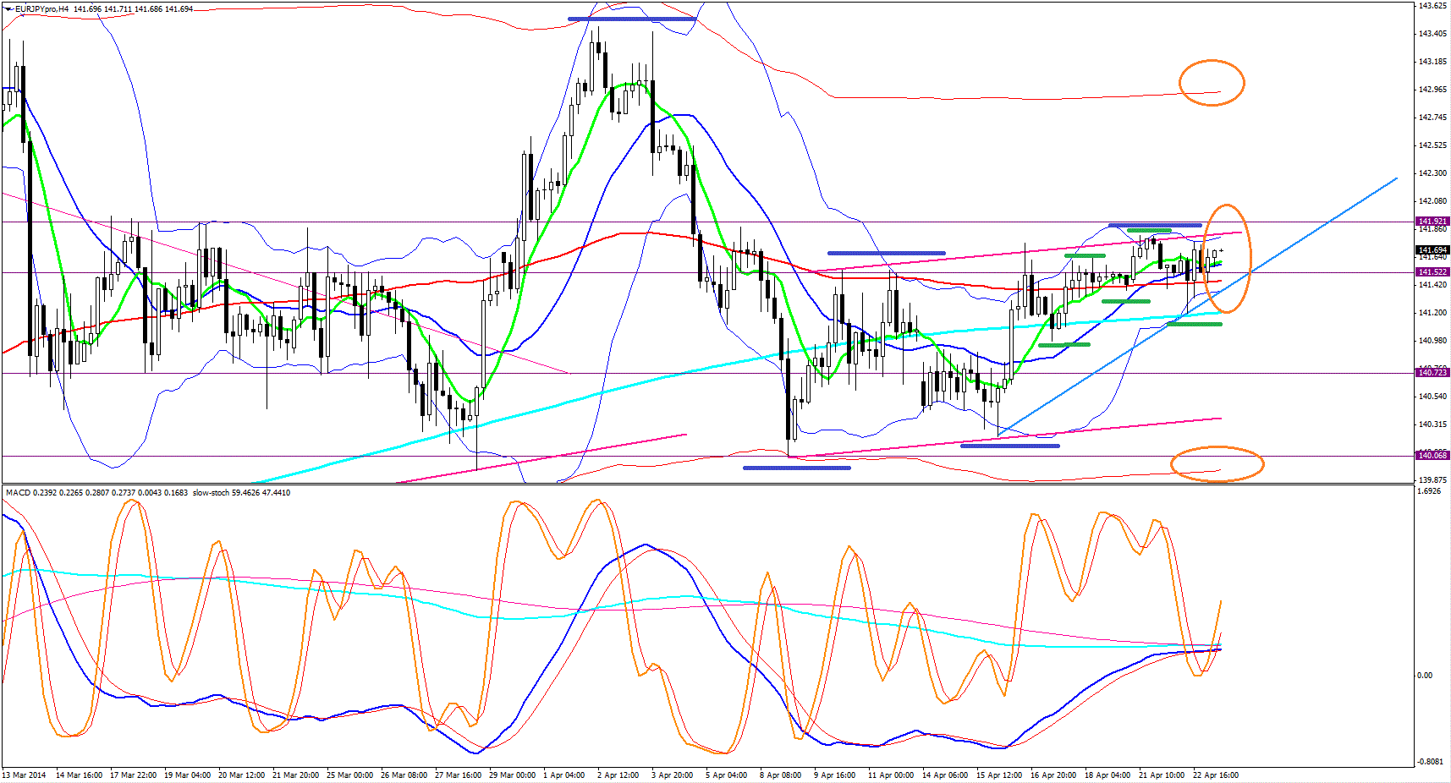Click the arrow beside EURJPYpro,H4 title
The height and width of the screenshot is (783, 1451).
(x=8, y=9)
